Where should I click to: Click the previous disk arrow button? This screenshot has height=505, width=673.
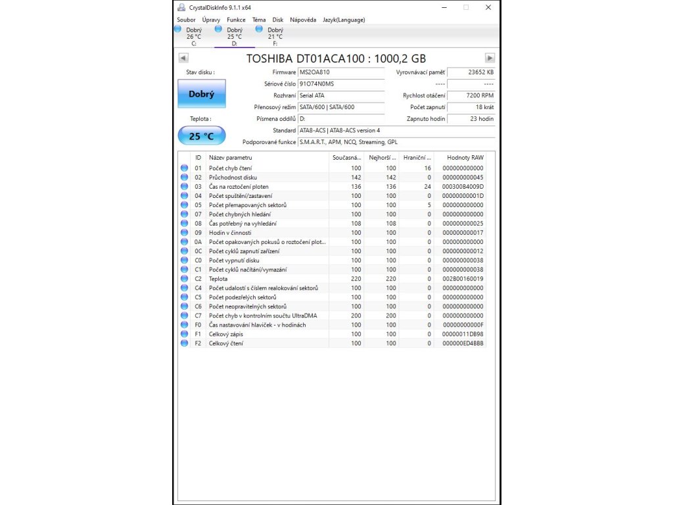click(183, 59)
